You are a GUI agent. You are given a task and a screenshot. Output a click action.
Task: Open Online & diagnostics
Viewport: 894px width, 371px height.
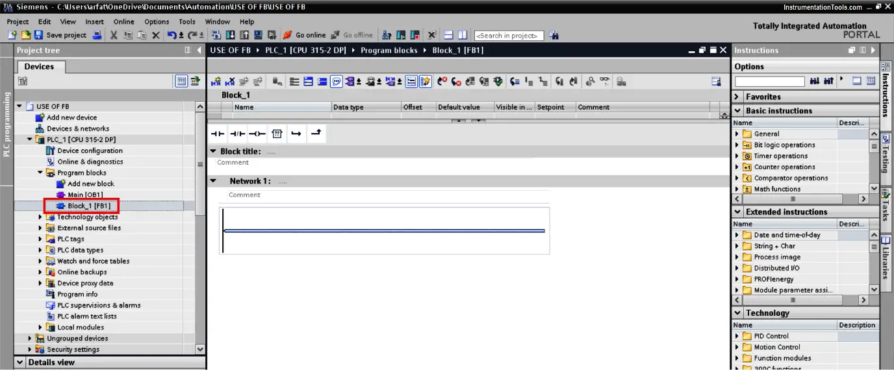click(x=90, y=162)
